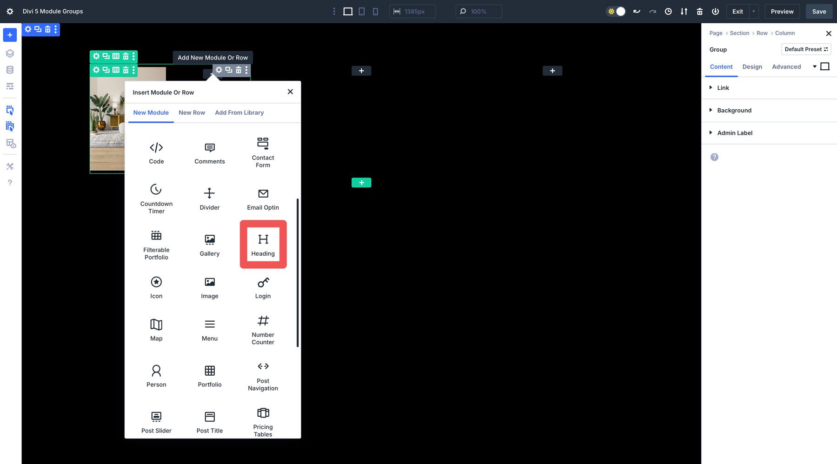Open editing history via the clock icon

tap(668, 11)
